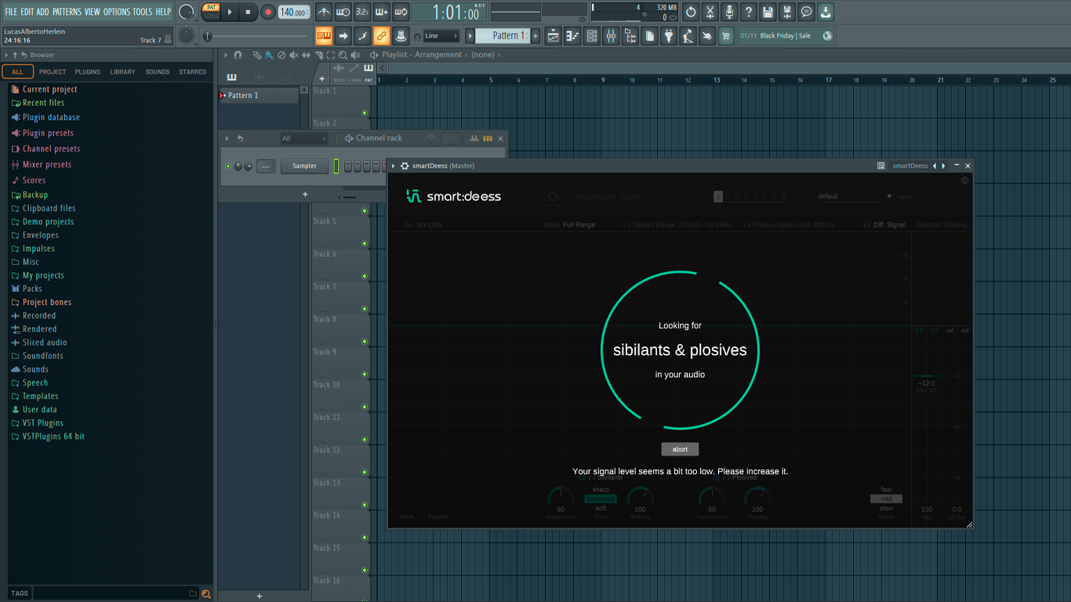This screenshot has height=602, width=1071.
Task: Stop playback with the stop button
Action: [248, 12]
